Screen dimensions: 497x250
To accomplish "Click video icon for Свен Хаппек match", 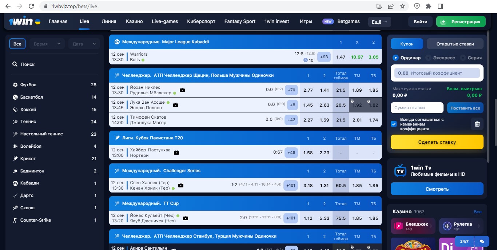I will click(181, 186).
